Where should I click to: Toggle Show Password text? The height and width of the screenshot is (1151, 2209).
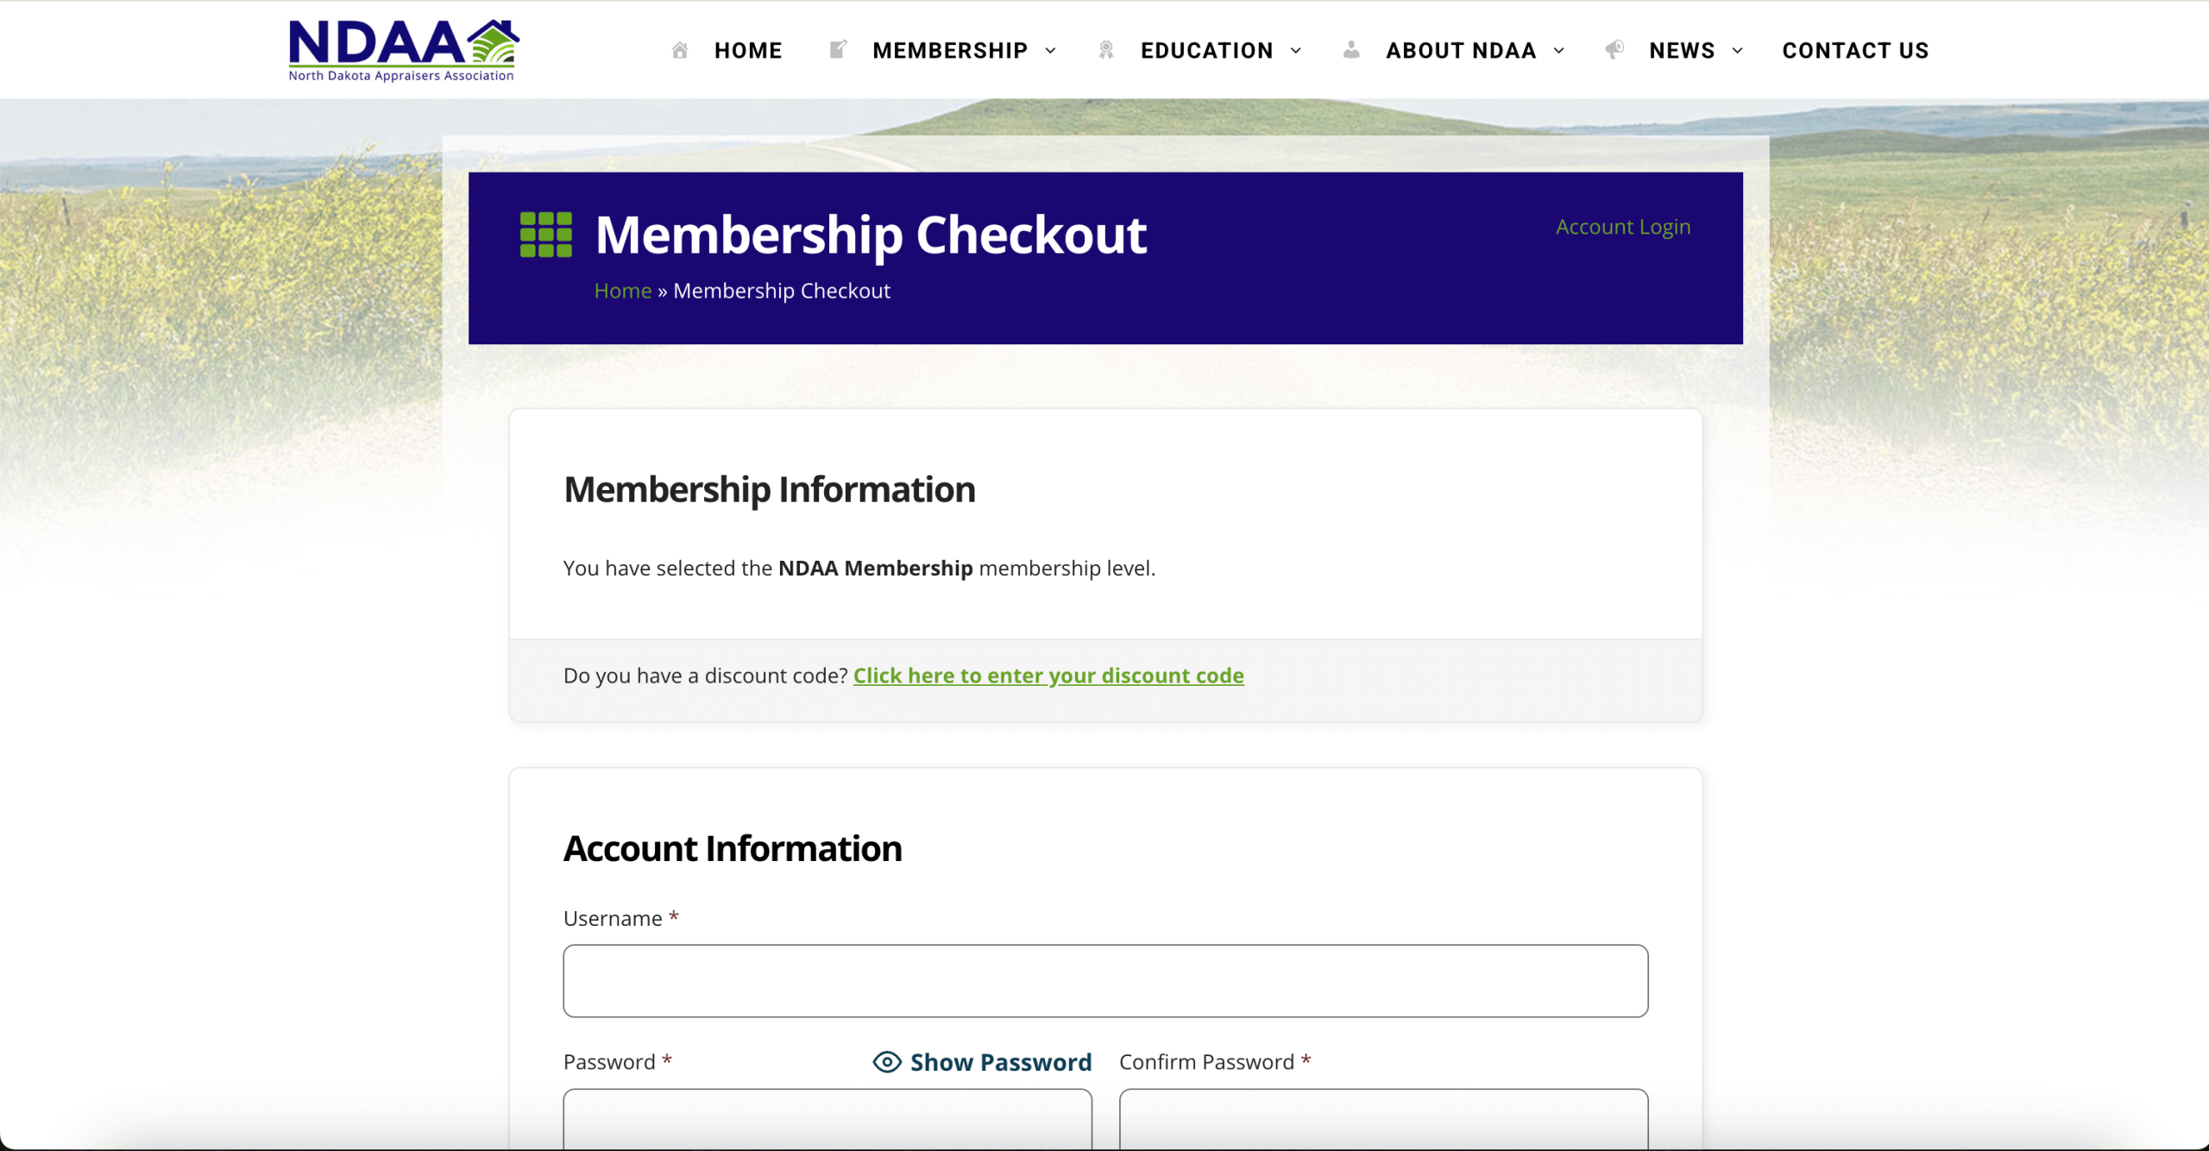tap(1001, 1062)
